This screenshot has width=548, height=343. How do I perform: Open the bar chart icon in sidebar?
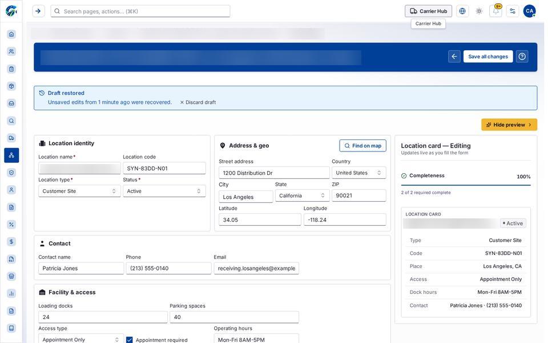click(11, 294)
